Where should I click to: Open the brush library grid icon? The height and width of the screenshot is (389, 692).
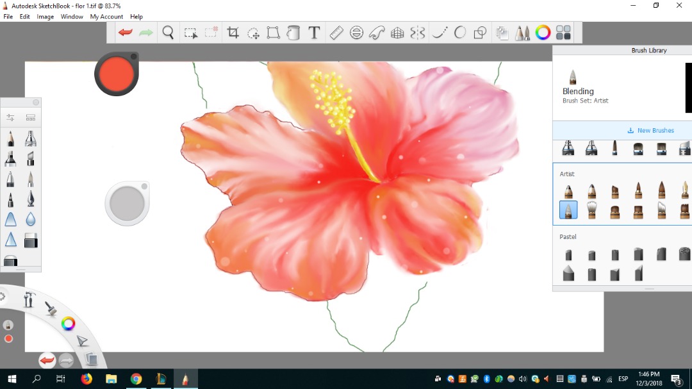[31, 118]
